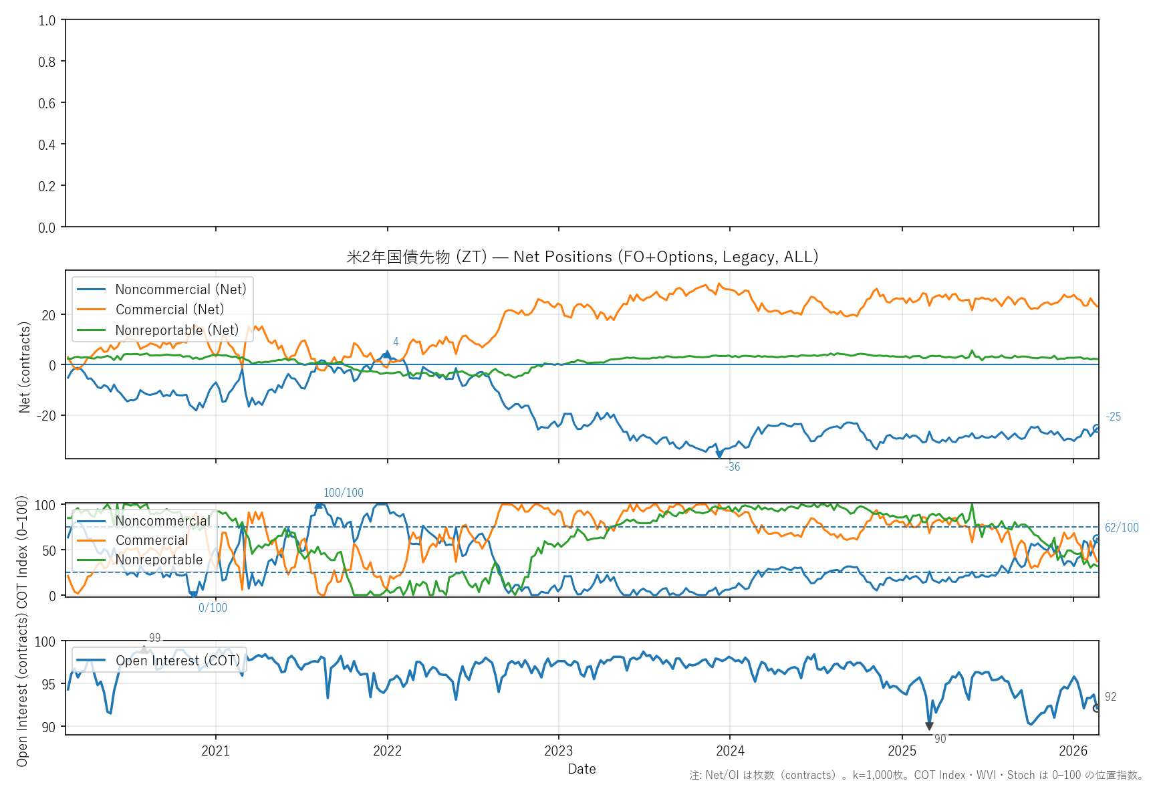Click the 2021 tick label on the Date axis
The width and height of the screenshot is (1155, 789).
pyautogui.click(x=215, y=751)
